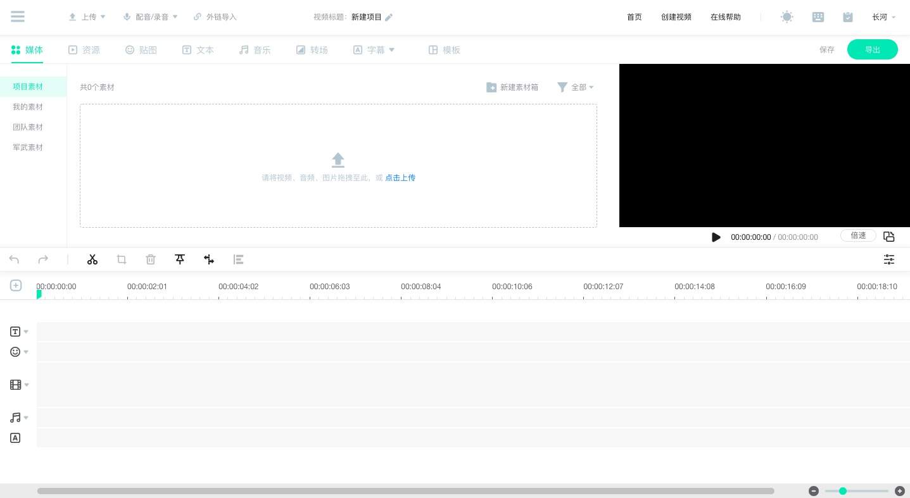Click 外链导入 external link import
The image size is (910, 498).
click(x=215, y=17)
